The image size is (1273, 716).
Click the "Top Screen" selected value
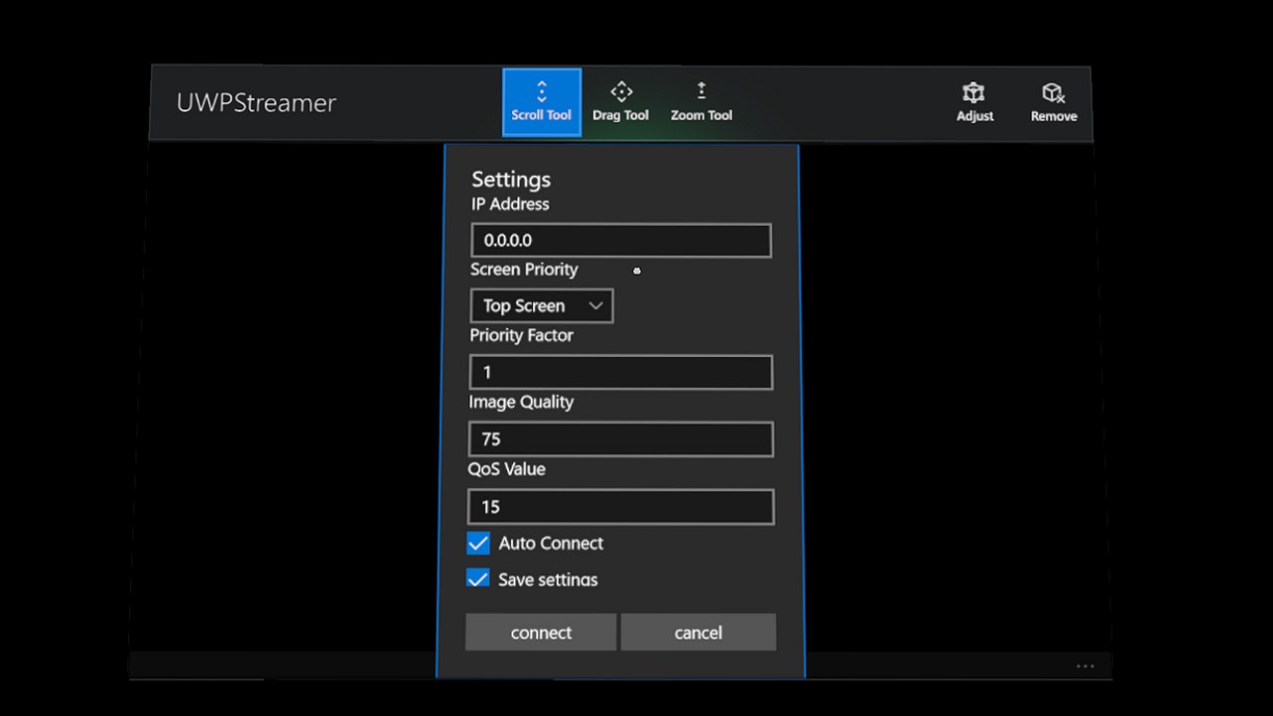[x=523, y=305]
